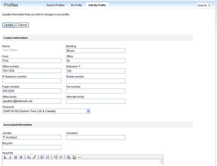The image size is (217, 166).
Task: Decrease indent with the orange arrow icon
Action: pos(61,157)
